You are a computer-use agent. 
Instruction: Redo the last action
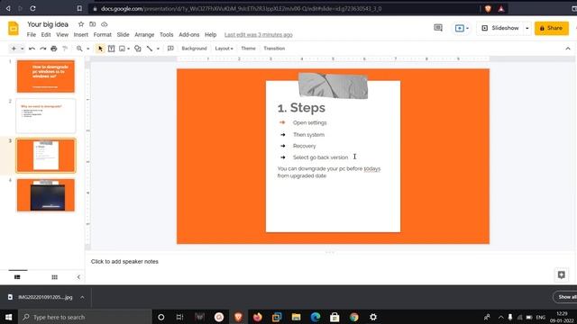[x=43, y=49]
